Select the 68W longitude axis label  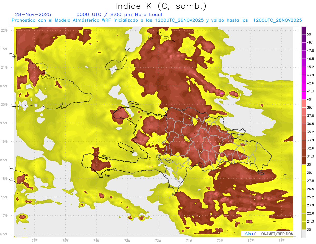281,240
